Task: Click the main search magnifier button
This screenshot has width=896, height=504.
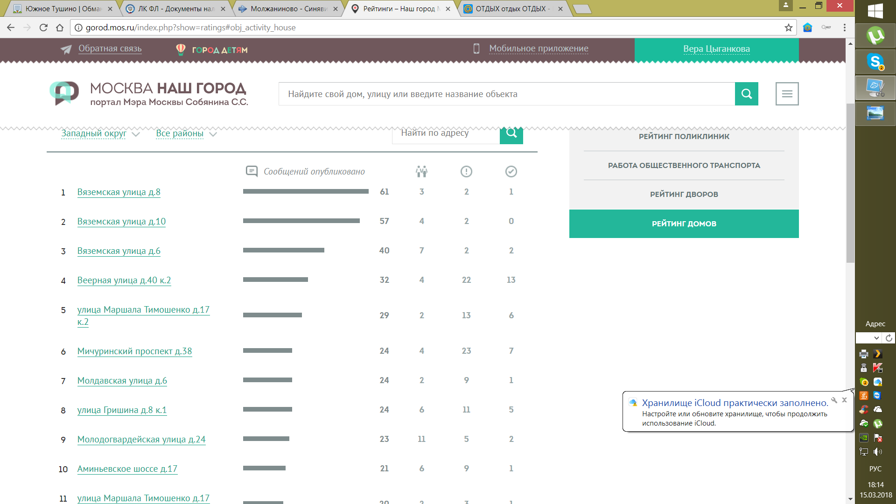Action: (x=746, y=94)
